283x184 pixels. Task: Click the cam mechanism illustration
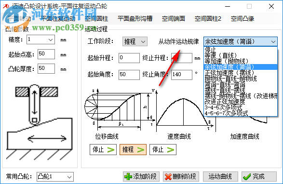click(x=40, y=122)
